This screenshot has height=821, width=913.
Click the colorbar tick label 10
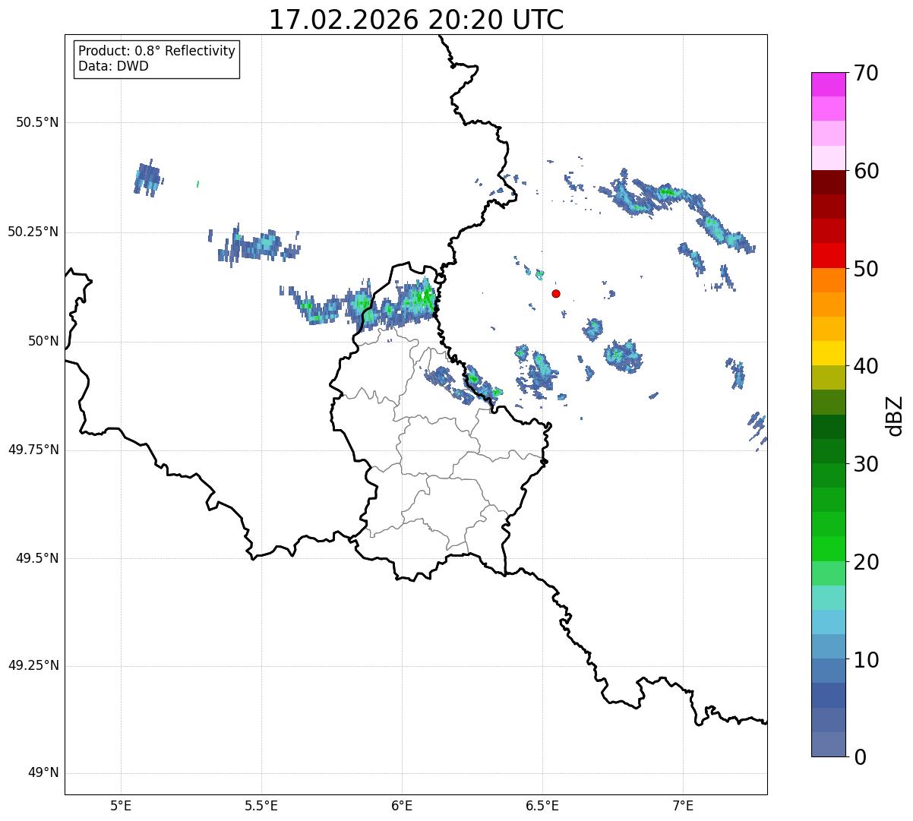click(x=866, y=659)
